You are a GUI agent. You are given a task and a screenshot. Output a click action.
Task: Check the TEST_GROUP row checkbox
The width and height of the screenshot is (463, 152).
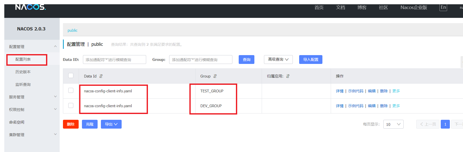[x=71, y=90]
